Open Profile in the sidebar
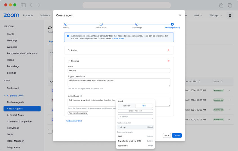Image resolution: width=238 pixels, height=151 pixels. tap(10, 34)
